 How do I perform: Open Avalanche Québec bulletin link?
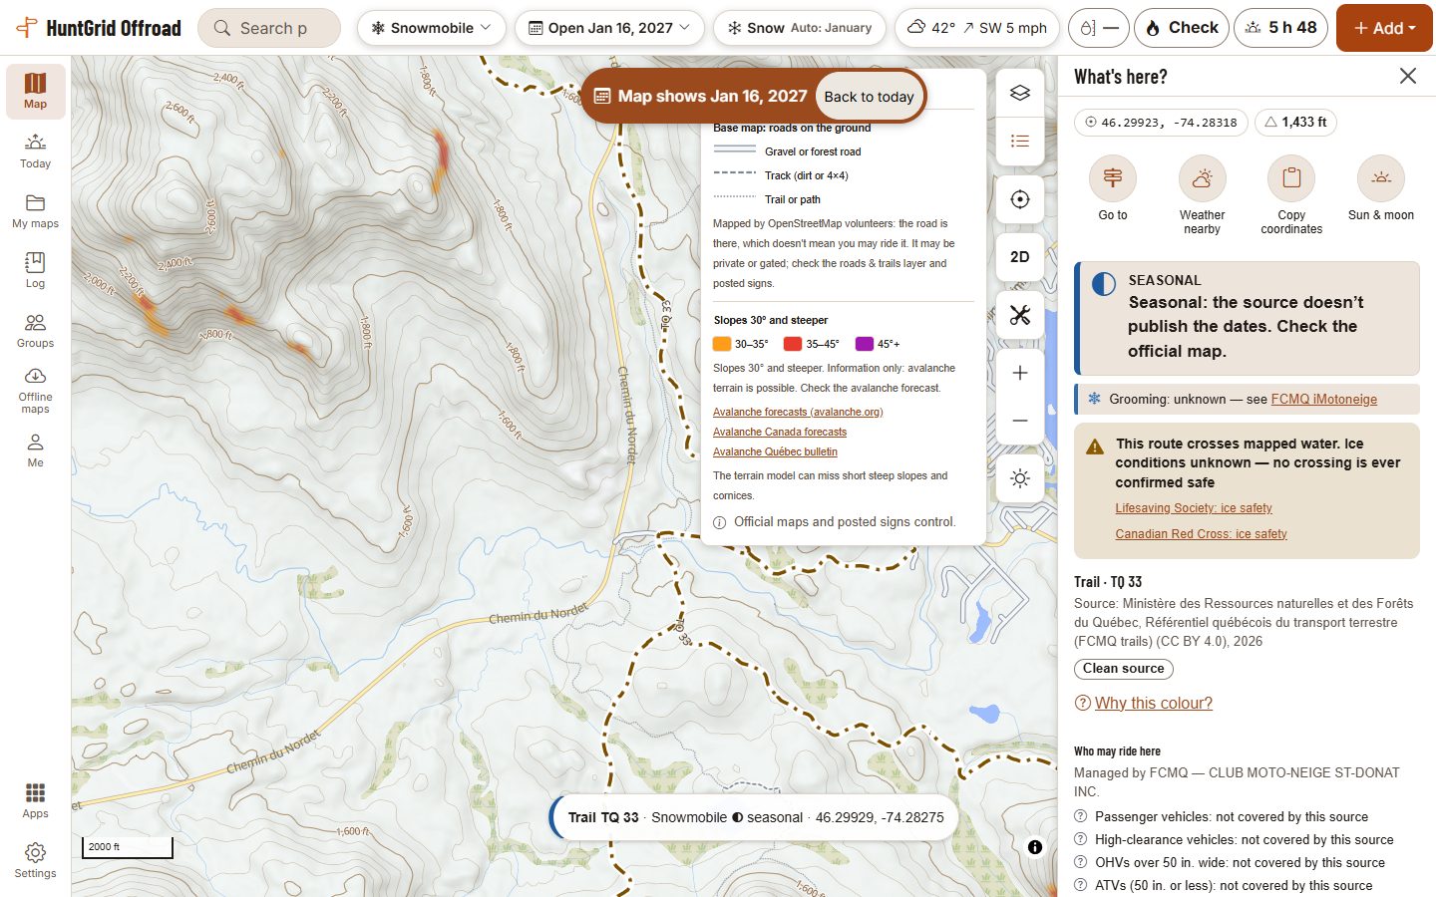tap(775, 452)
